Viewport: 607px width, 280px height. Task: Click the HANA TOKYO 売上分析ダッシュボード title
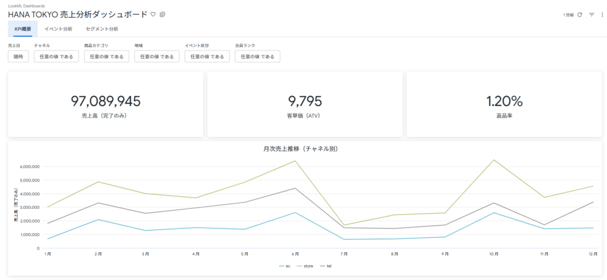pyautogui.click(x=78, y=14)
